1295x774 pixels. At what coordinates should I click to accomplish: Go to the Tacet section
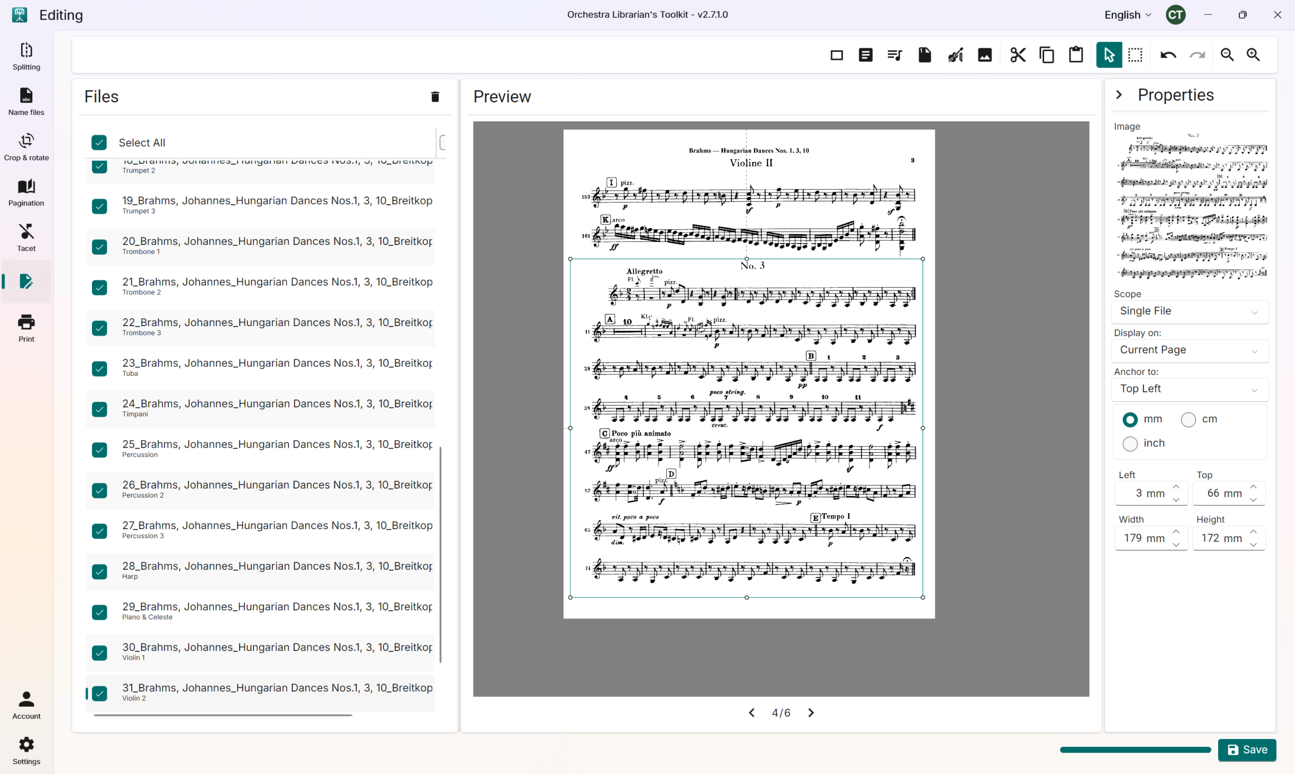[x=27, y=238]
